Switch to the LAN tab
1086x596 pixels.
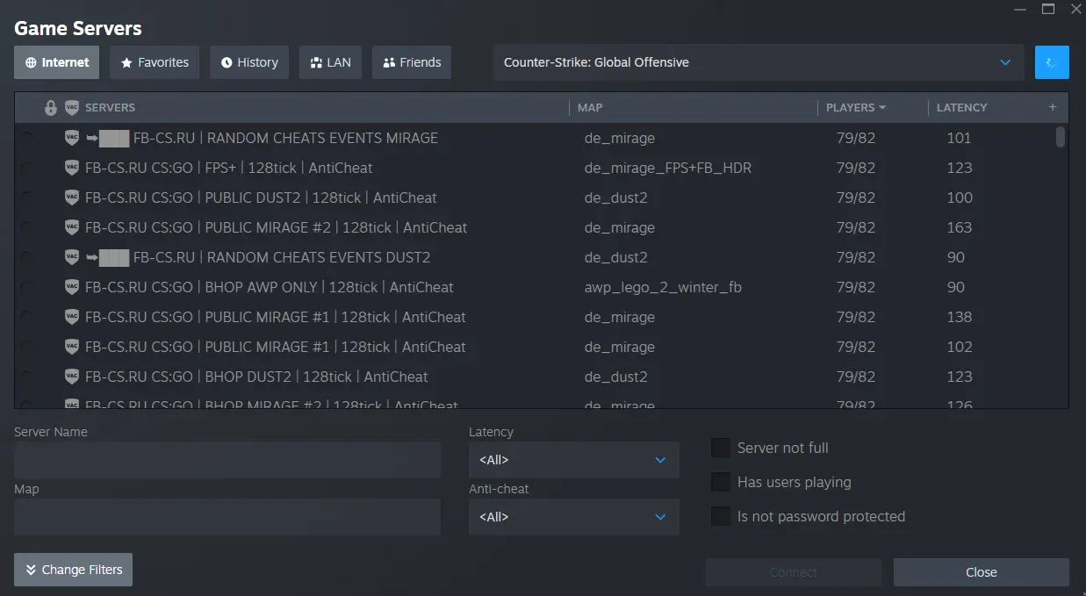click(x=330, y=62)
